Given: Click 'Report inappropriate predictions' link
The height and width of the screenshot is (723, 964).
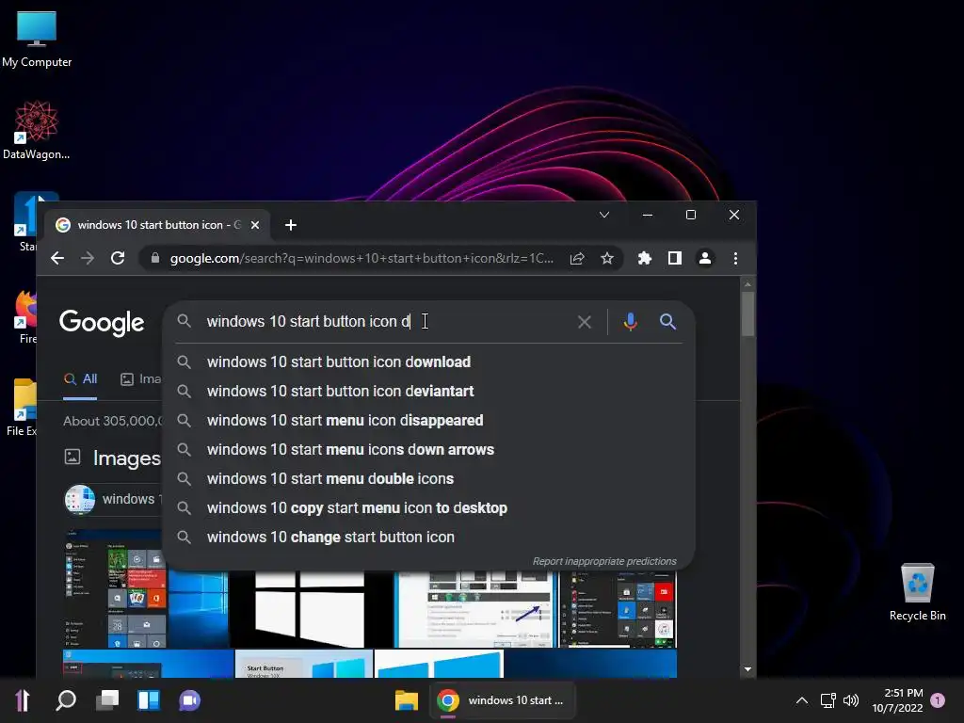Looking at the screenshot, I should [604, 561].
